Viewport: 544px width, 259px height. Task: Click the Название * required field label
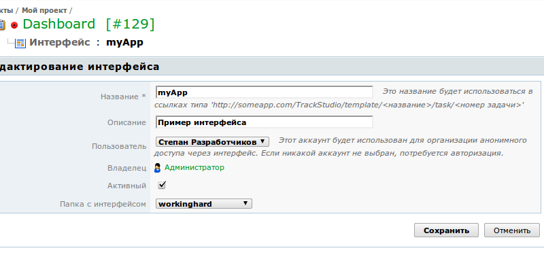tap(123, 97)
